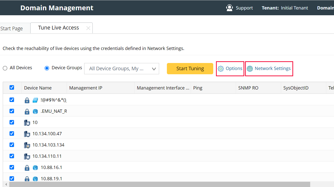Click the globe icon beside Network Settings
The height and width of the screenshot is (187, 334).
250,68
